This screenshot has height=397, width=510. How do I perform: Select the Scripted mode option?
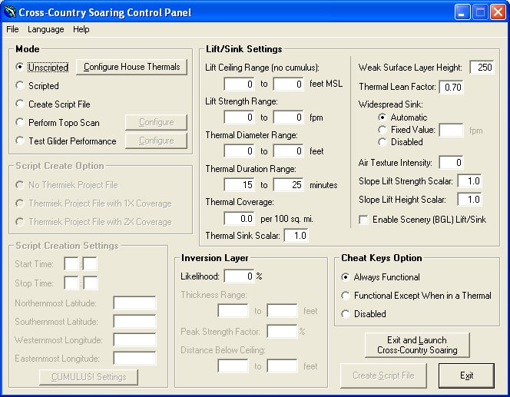(x=38, y=86)
